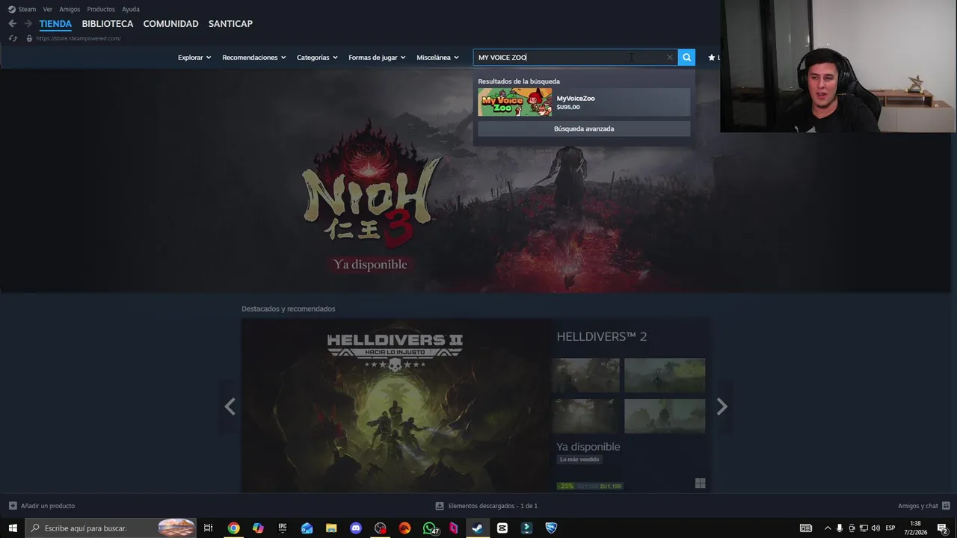Switch to the COMUNIDAD tab
This screenshot has width=957, height=538.
pyautogui.click(x=171, y=24)
